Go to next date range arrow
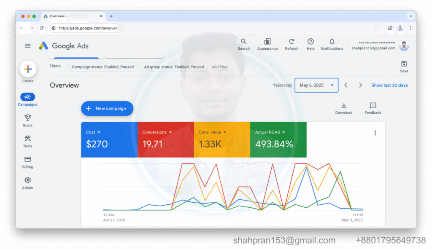Viewport: 432px width, 249px height. pos(360,85)
